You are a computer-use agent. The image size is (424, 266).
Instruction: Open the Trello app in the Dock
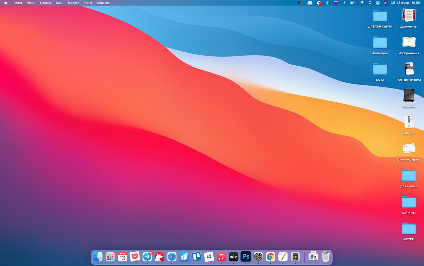pyautogui.click(x=196, y=256)
